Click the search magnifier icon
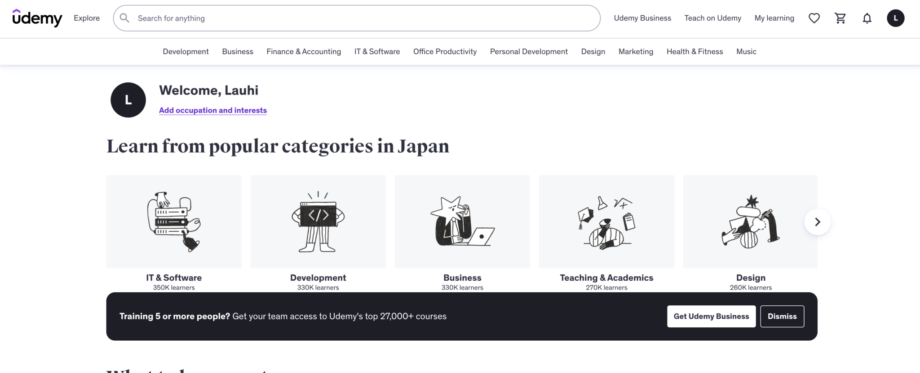The height and width of the screenshot is (373, 920). 125,18
